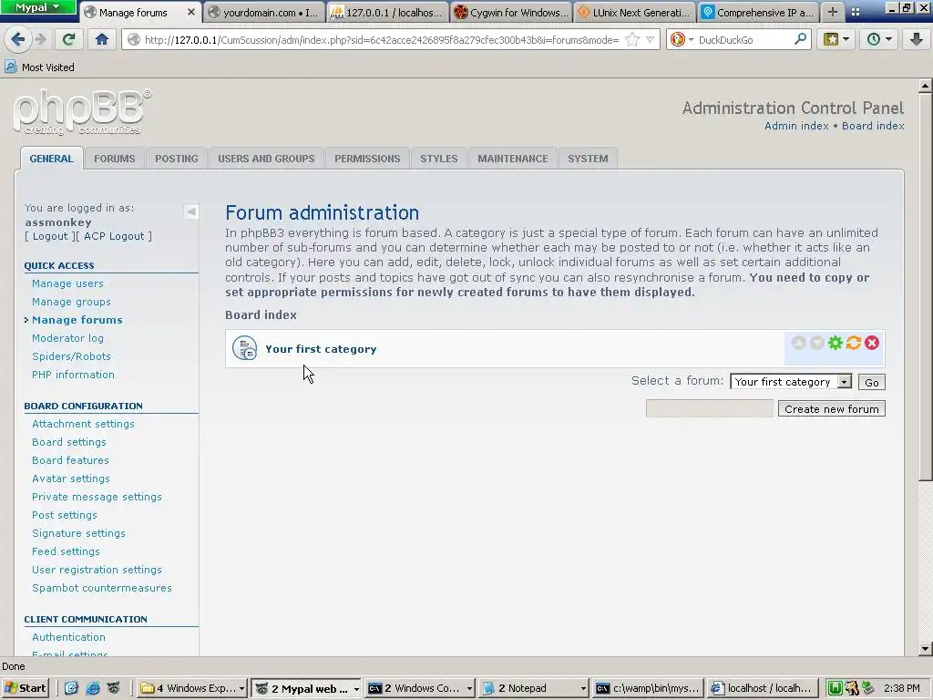Screen dimensions: 933x700
Task: Open the MAINTENANCE tab
Action: [x=513, y=159]
